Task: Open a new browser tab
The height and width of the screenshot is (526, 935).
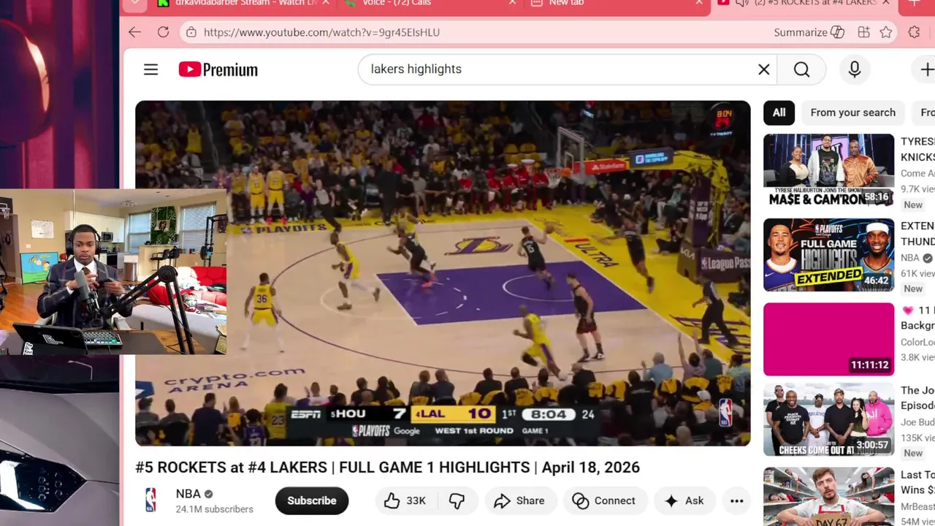Action: coord(915,4)
